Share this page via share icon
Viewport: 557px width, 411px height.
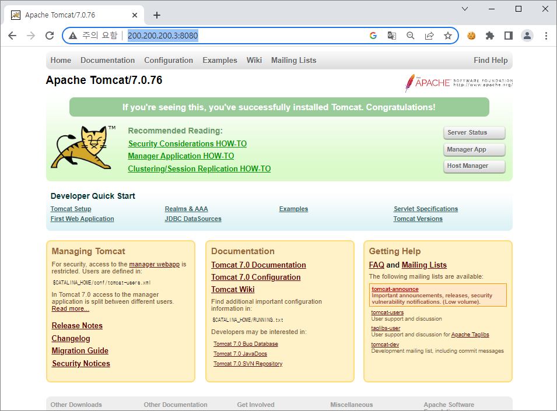[429, 36]
